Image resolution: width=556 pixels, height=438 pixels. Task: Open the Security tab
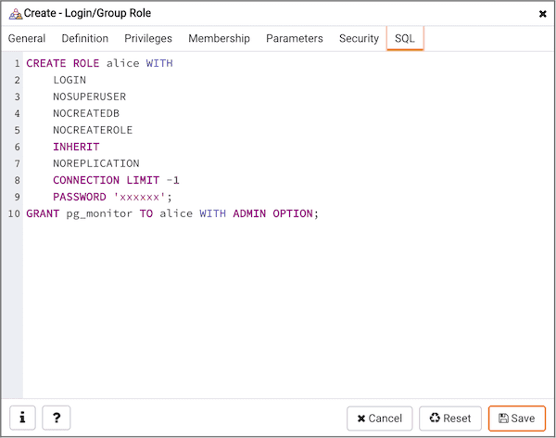click(x=359, y=39)
